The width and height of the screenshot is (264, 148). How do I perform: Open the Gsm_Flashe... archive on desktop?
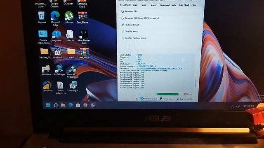(83, 17)
